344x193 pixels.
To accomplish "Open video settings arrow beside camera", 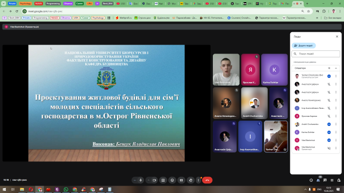I will click(x=148, y=180).
